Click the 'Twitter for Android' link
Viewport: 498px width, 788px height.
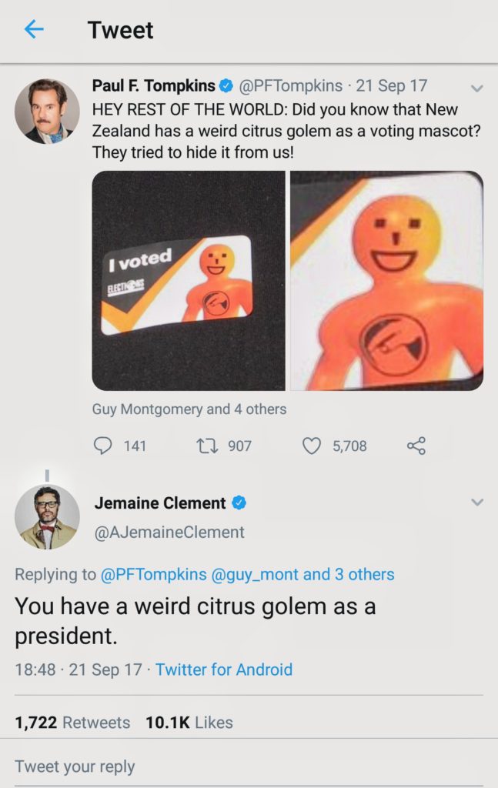[224, 669]
